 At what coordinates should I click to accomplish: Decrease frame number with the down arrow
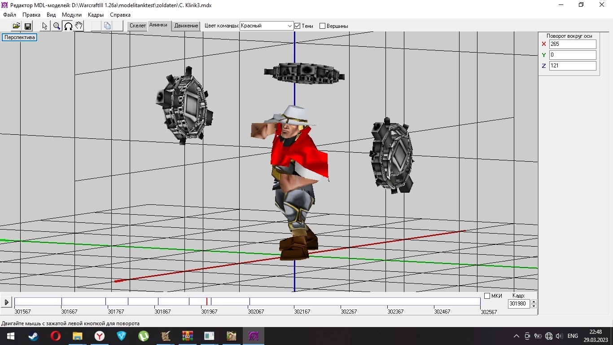(x=534, y=306)
